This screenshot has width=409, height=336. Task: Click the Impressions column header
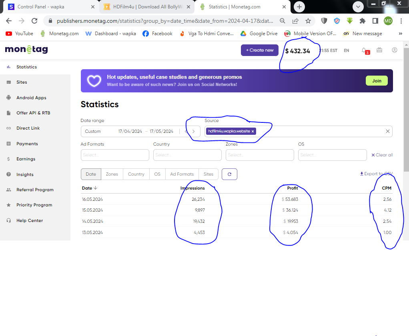(192, 188)
